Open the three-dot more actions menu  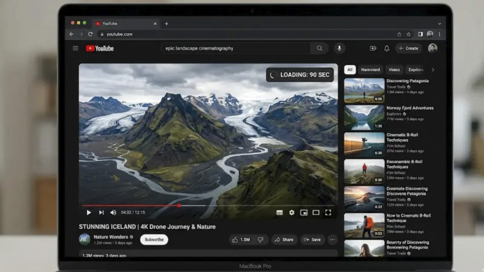[332, 239]
